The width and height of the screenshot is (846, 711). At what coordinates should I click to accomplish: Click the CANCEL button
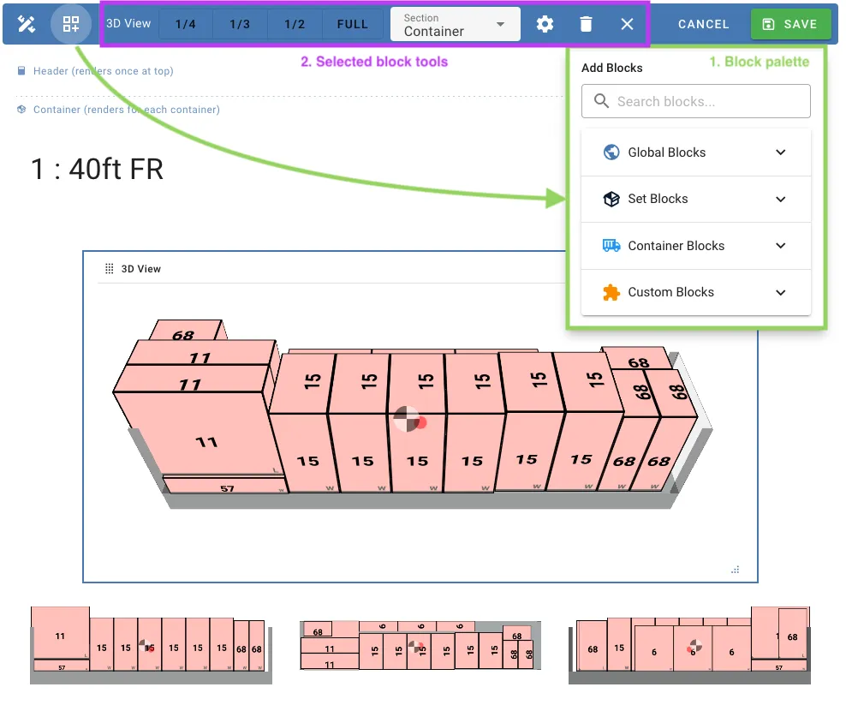704,24
